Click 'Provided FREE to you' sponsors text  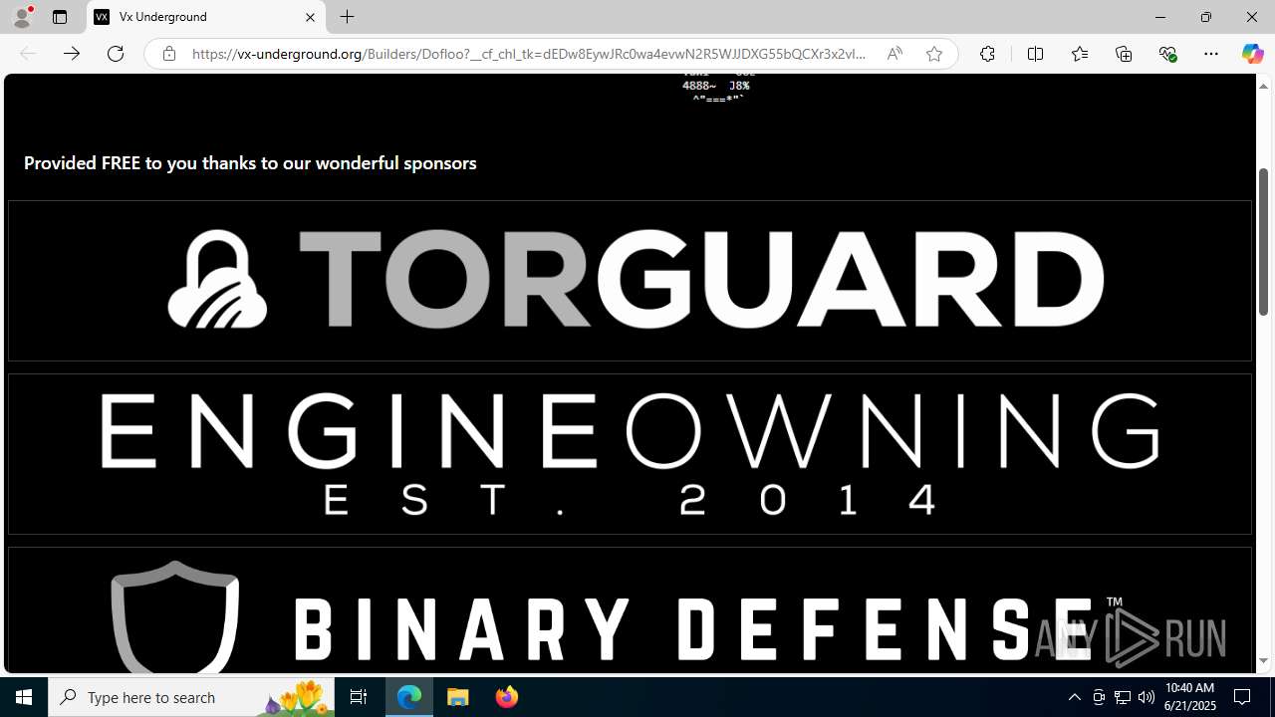[x=250, y=162]
